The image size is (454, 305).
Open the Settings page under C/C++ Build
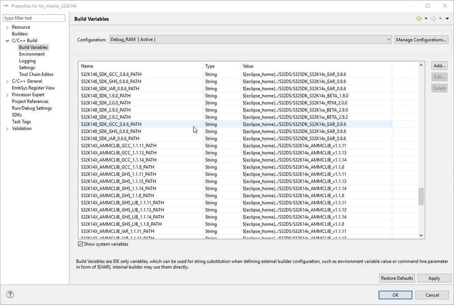click(x=27, y=67)
